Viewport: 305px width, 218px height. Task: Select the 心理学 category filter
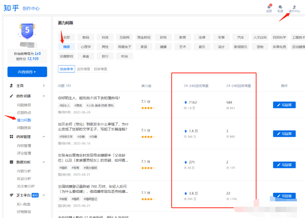[86, 46]
